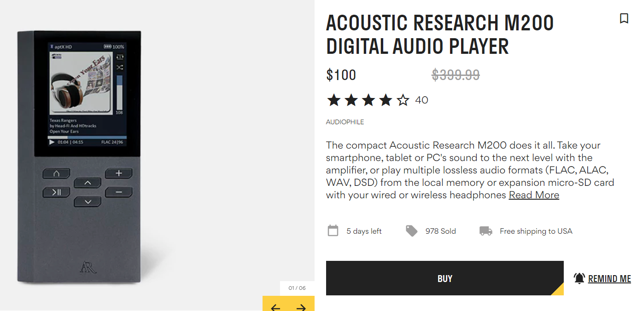This screenshot has height=311, width=637.
Task: Click the Free shipping to USA text
Action: coord(536,231)
